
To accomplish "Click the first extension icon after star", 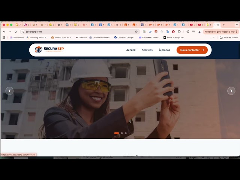I will pos(144,31).
